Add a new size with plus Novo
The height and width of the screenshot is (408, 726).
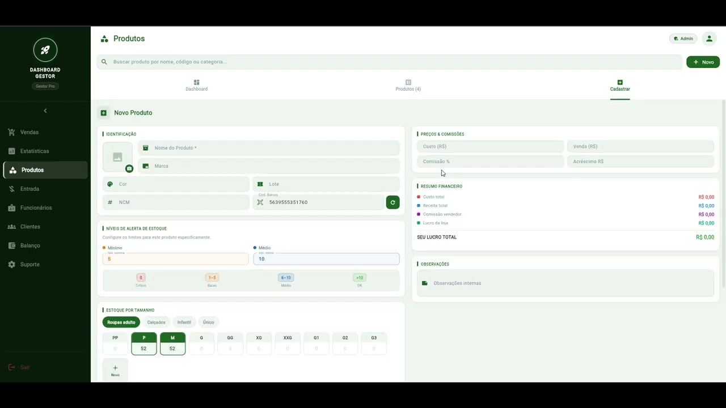coord(115,370)
